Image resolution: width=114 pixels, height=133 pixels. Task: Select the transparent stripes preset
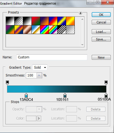click(x=62, y=29)
